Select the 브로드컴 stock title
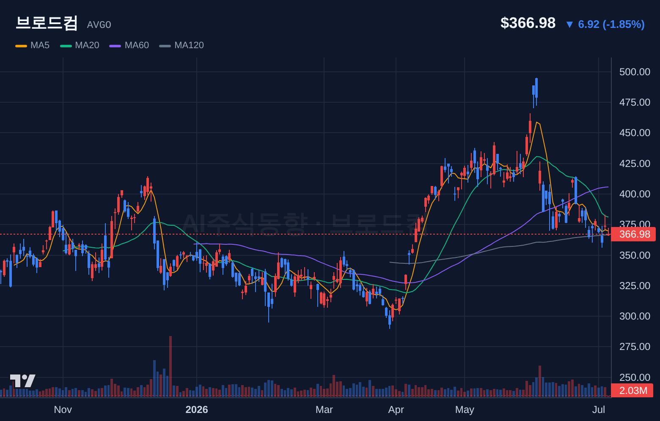 (x=47, y=23)
